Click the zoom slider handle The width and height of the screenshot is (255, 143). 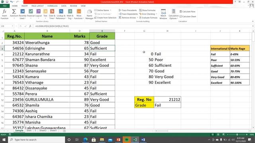click(237, 135)
